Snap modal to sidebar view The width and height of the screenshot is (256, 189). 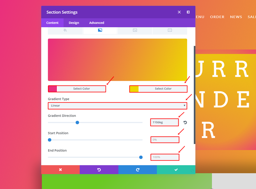[x=188, y=12]
